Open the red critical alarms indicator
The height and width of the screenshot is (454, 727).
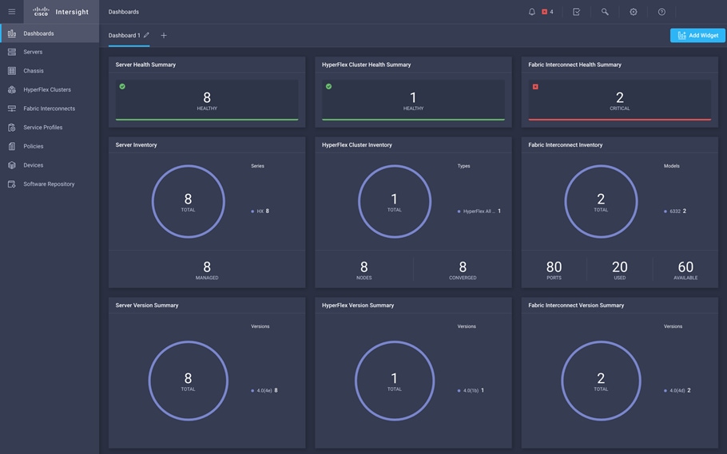coord(547,12)
